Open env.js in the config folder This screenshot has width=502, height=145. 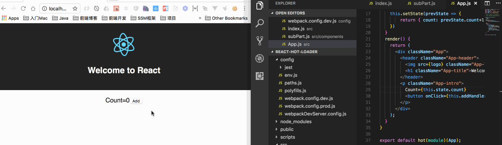[312, 75]
